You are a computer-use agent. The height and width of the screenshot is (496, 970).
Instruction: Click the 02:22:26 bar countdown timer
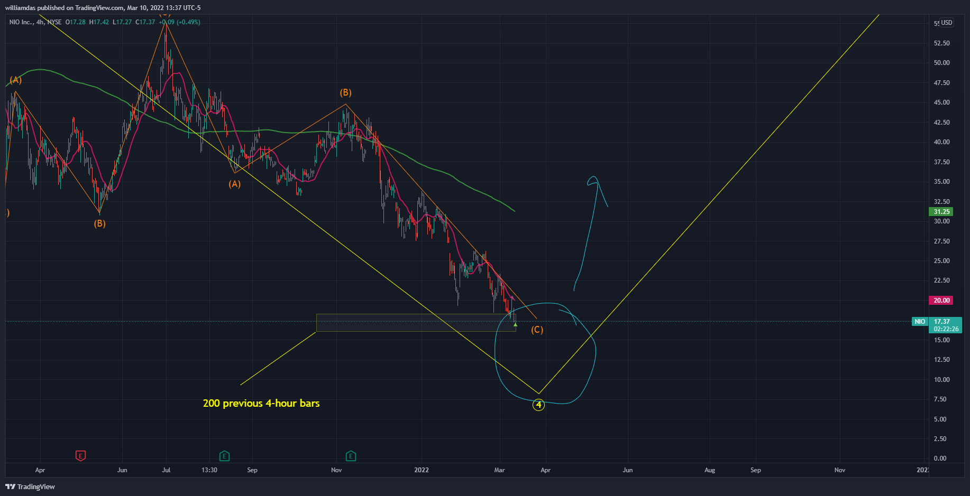point(946,329)
